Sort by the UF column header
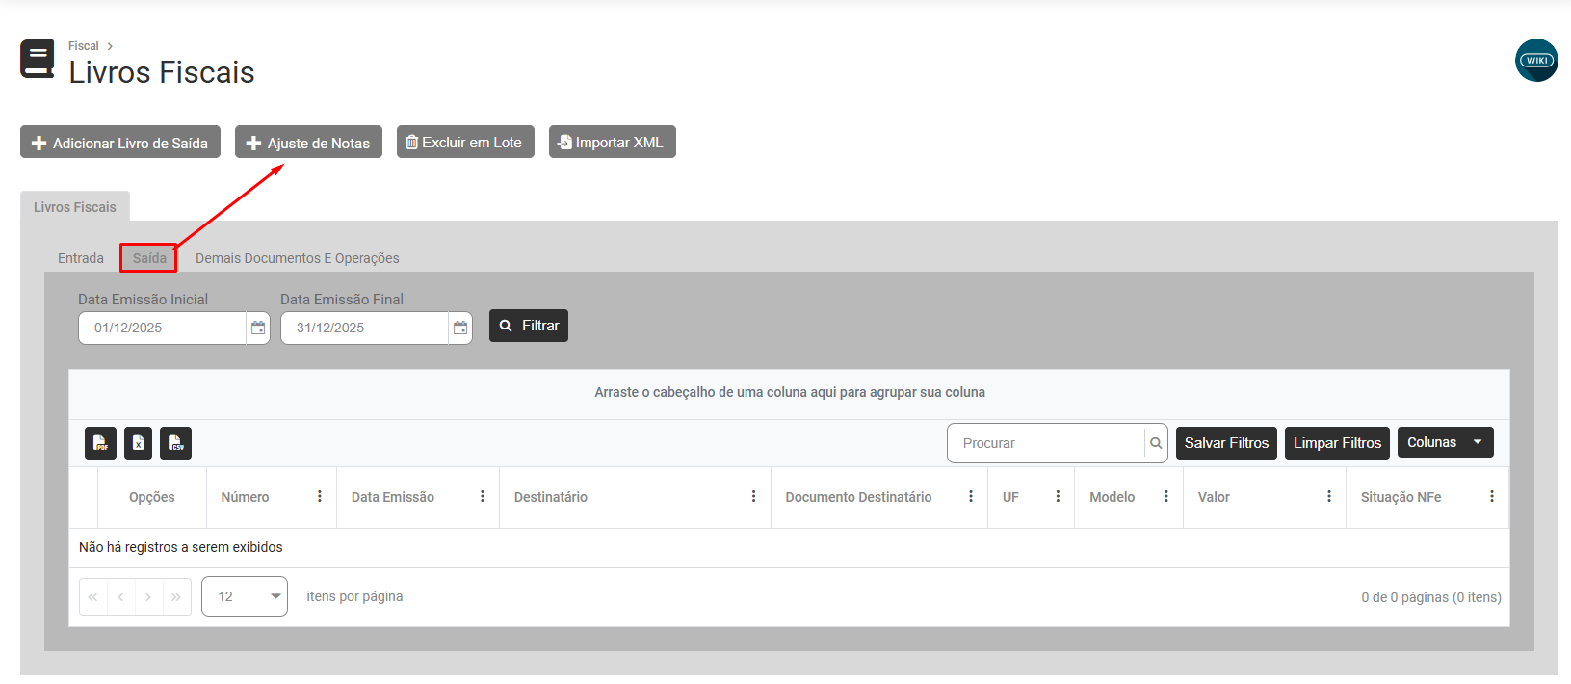The height and width of the screenshot is (684, 1571). [x=1010, y=497]
